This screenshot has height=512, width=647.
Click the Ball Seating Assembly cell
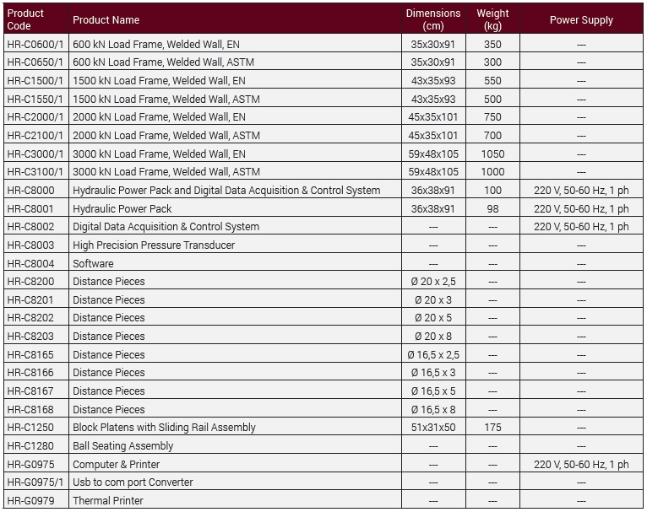(x=122, y=445)
